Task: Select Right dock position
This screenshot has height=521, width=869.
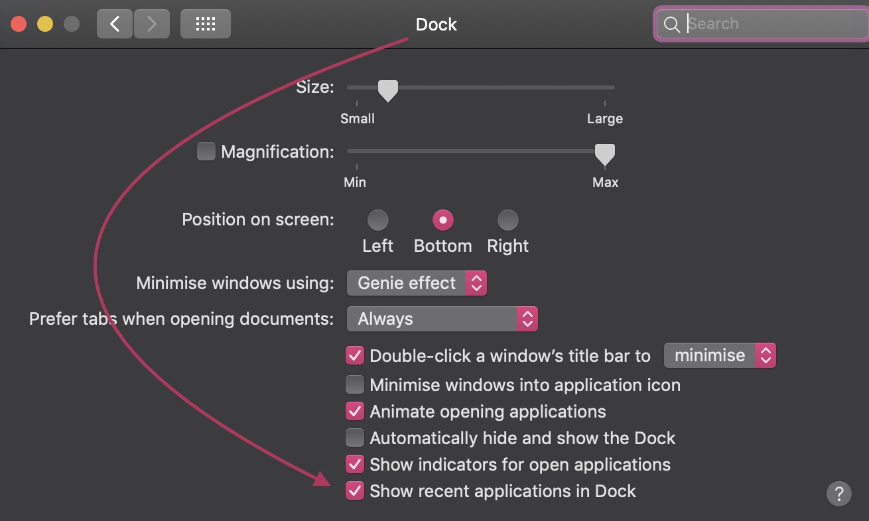Action: tap(507, 219)
